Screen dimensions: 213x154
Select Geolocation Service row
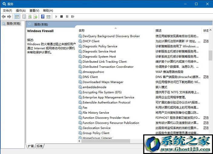[x=97, y=128]
